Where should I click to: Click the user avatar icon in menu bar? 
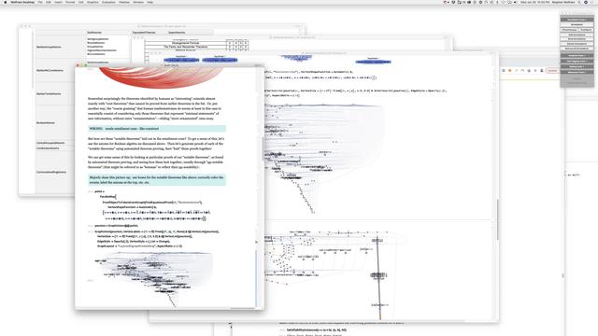(586, 2)
